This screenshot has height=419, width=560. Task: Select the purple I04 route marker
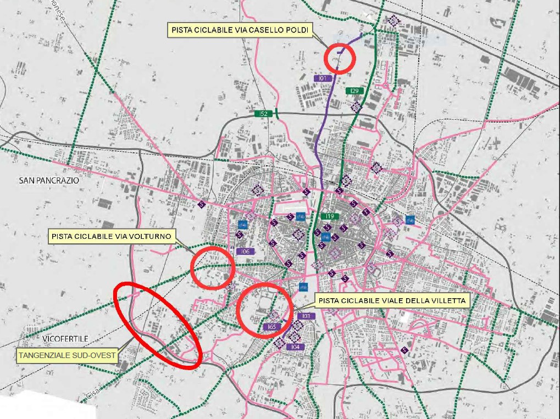[295, 347]
